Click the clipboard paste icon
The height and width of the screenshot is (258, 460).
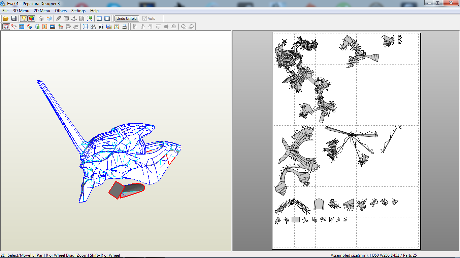[117, 27]
